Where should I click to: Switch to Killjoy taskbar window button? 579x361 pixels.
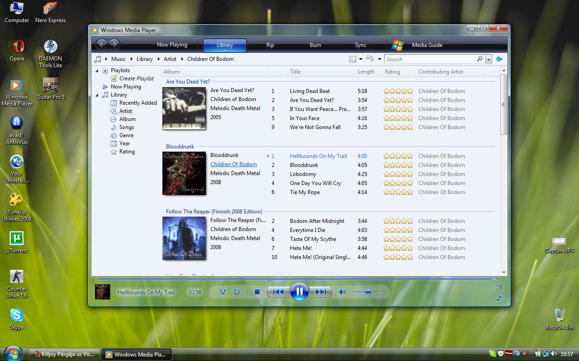(x=64, y=354)
